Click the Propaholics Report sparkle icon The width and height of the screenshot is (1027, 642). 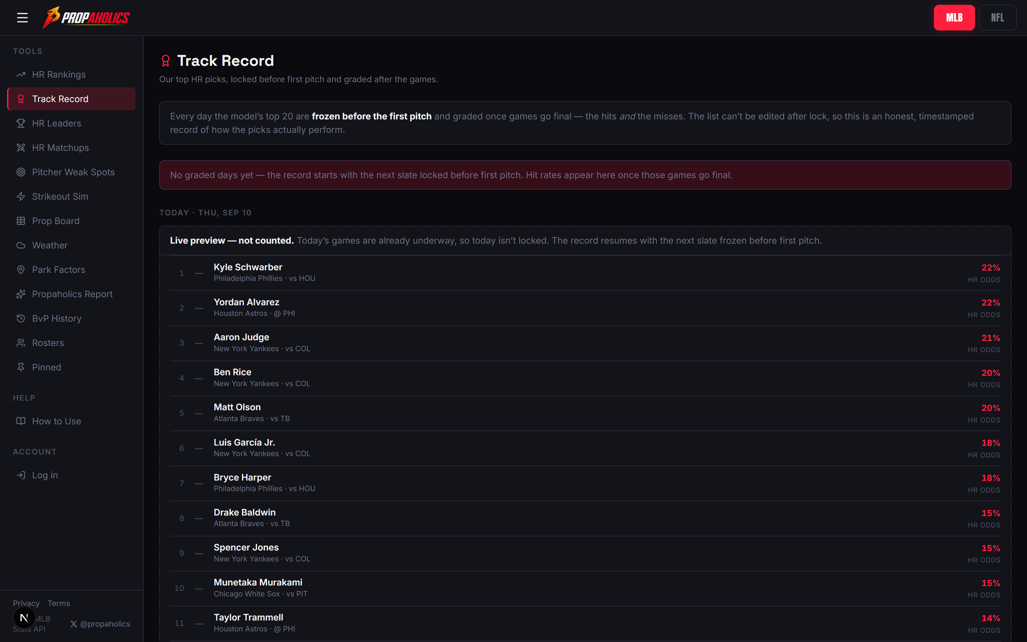21,294
